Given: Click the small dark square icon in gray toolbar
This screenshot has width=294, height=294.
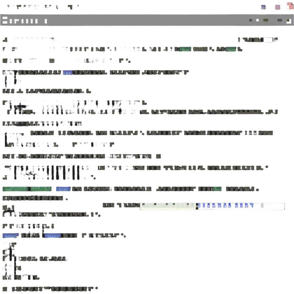Looking at the screenshot, I should coord(250,20).
